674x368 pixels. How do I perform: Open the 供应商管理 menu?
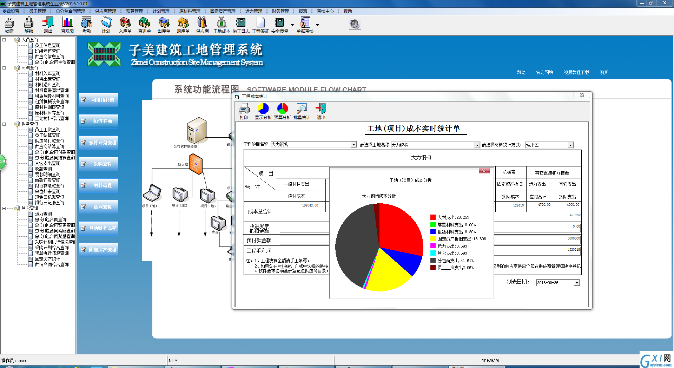click(106, 11)
